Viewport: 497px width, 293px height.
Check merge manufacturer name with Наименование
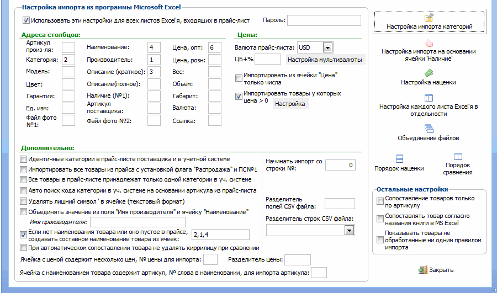[23, 211]
